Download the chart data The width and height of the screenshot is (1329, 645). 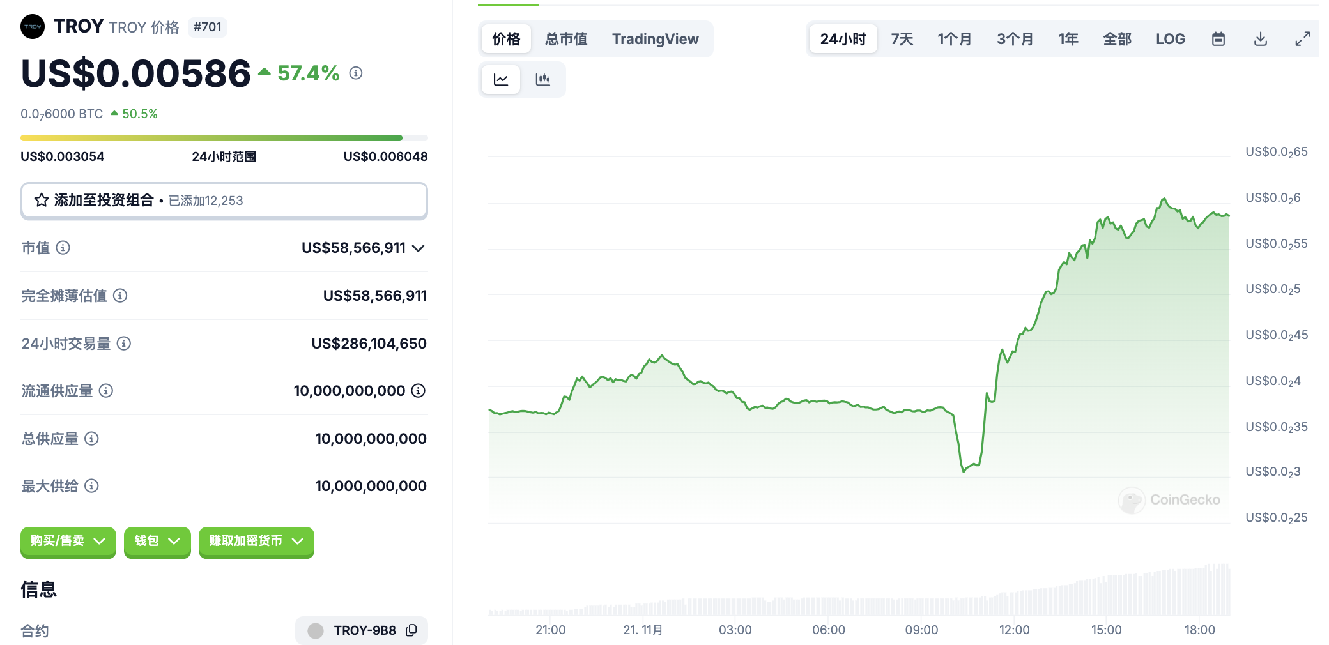click(1261, 40)
